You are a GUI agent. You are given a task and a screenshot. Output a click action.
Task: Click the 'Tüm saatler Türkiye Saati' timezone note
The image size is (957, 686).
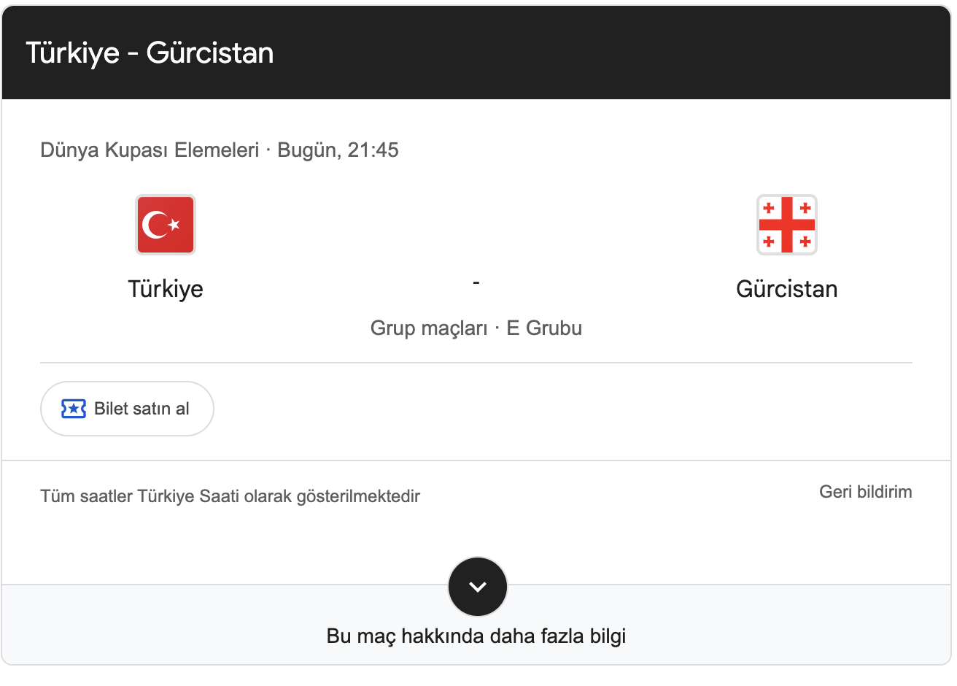tap(230, 496)
